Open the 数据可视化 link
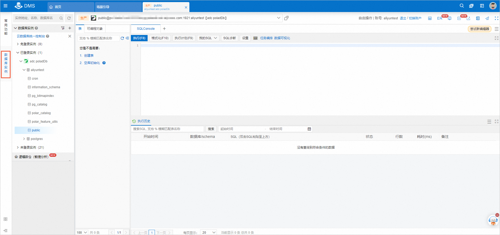 [x=282, y=38]
